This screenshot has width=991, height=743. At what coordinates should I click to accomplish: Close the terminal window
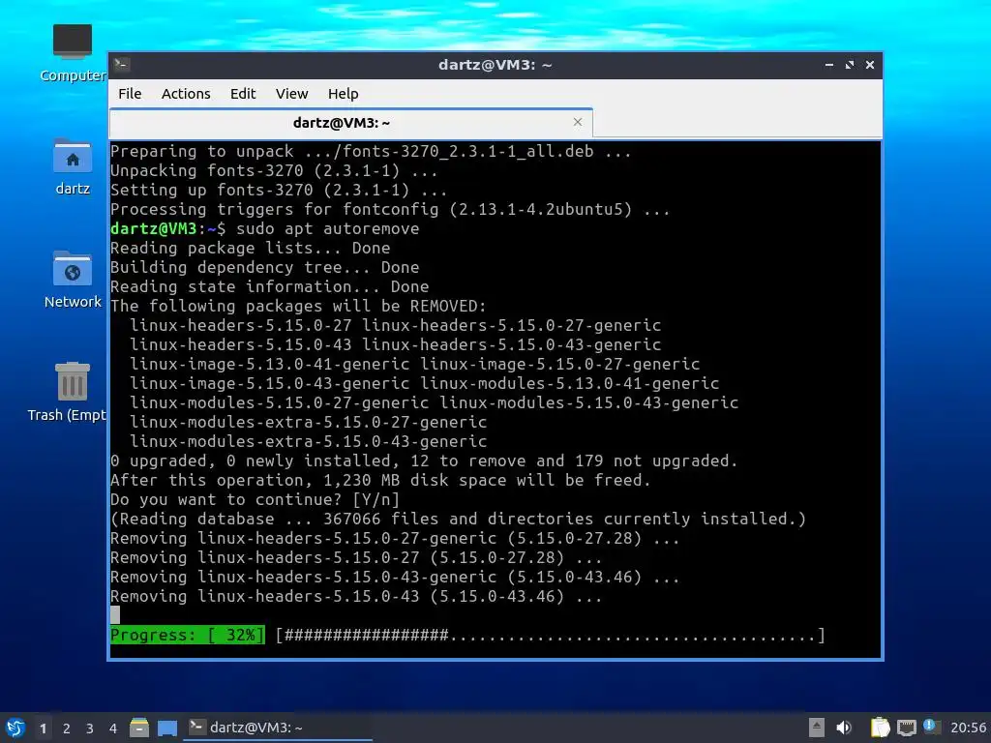pos(870,65)
